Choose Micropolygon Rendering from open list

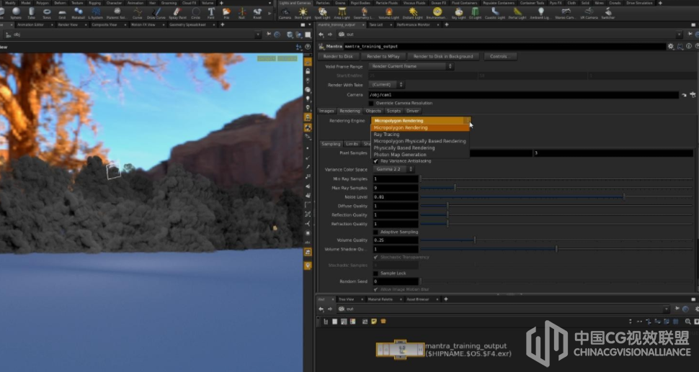420,127
